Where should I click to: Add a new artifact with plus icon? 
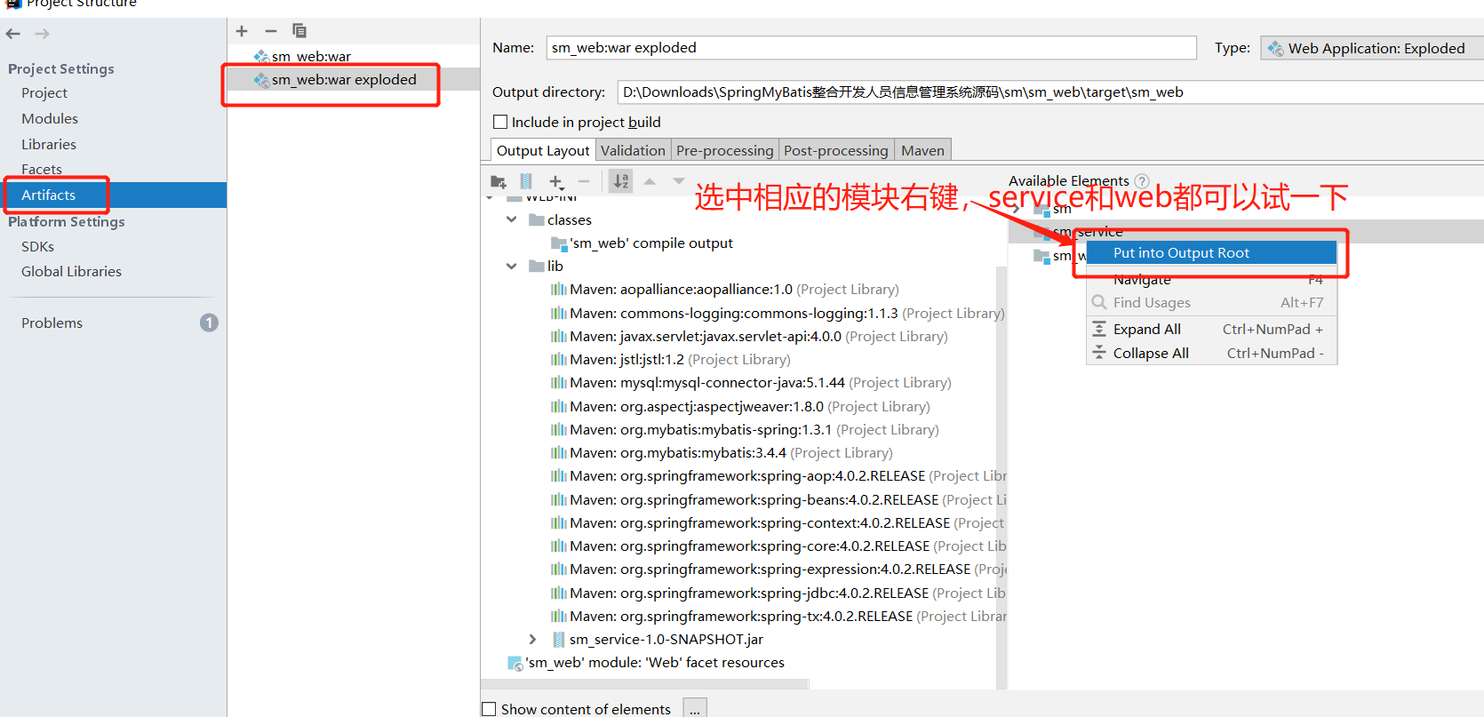point(242,31)
